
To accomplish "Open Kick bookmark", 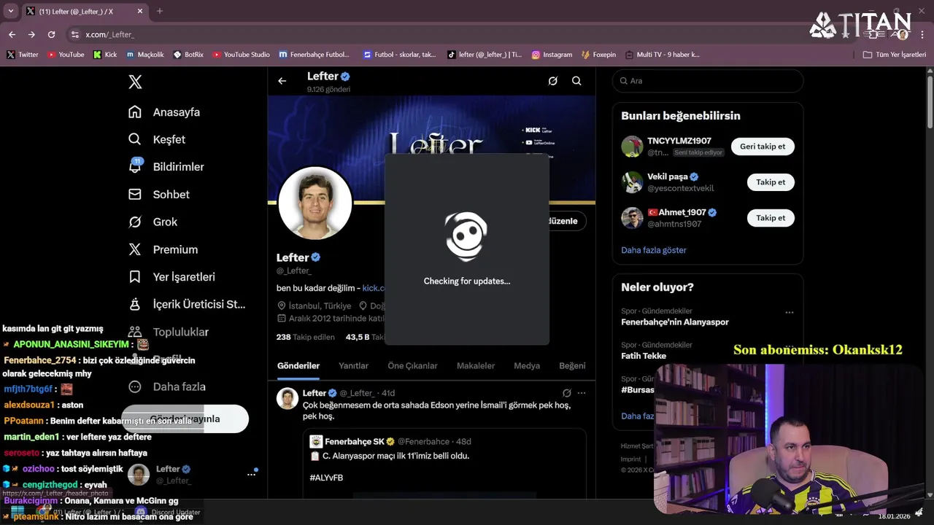I will [105, 55].
